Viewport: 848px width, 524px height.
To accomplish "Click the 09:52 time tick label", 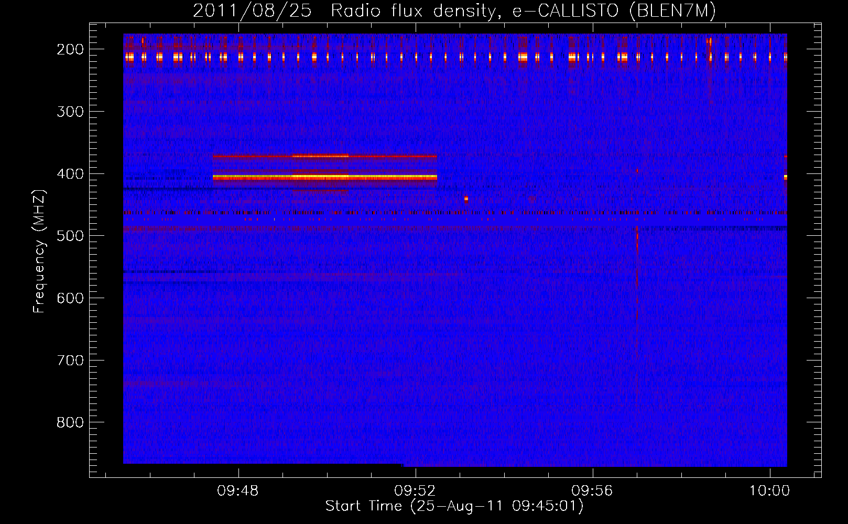I will tap(415, 491).
